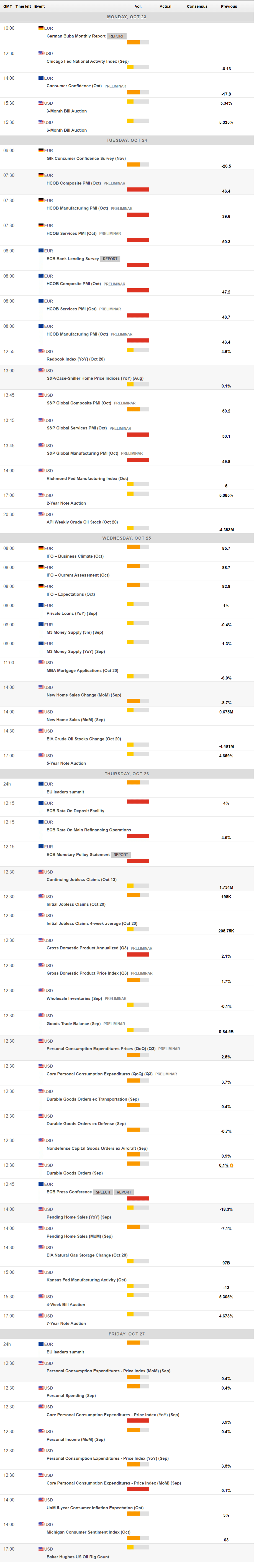The height and width of the screenshot is (1562, 254).
Task: Click US flag on Chicago Fed Activity Index row
Action: pos(41,53)
